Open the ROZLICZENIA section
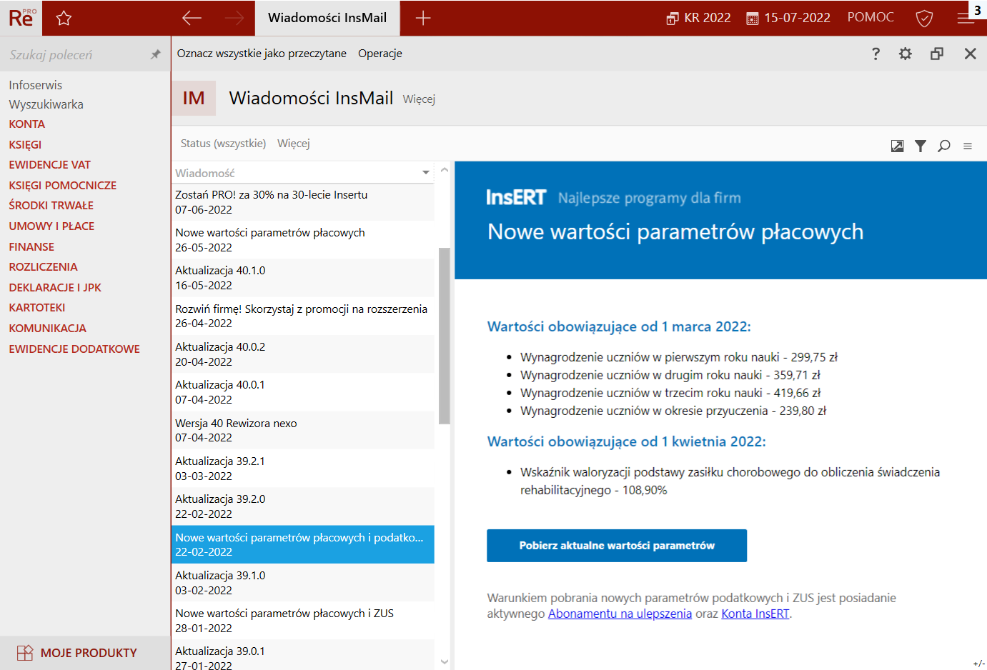 tap(43, 267)
